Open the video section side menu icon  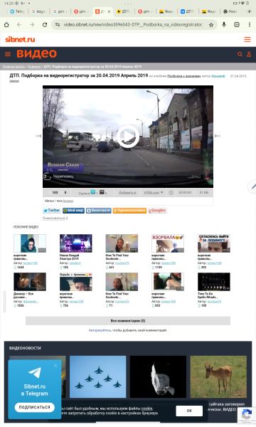click(x=8, y=54)
